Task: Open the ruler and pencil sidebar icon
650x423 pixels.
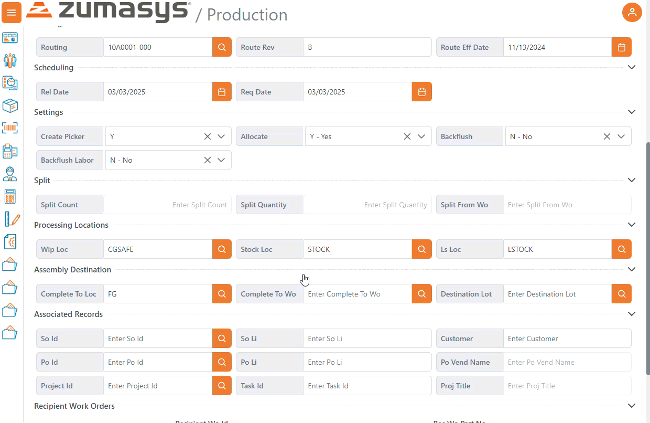Action: (12, 219)
